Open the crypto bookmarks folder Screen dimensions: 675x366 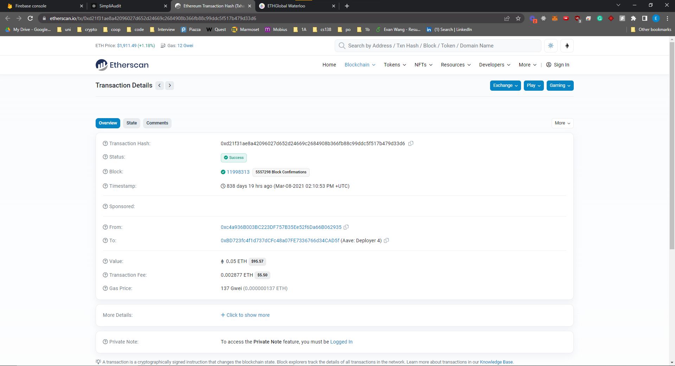pyautogui.click(x=87, y=30)
